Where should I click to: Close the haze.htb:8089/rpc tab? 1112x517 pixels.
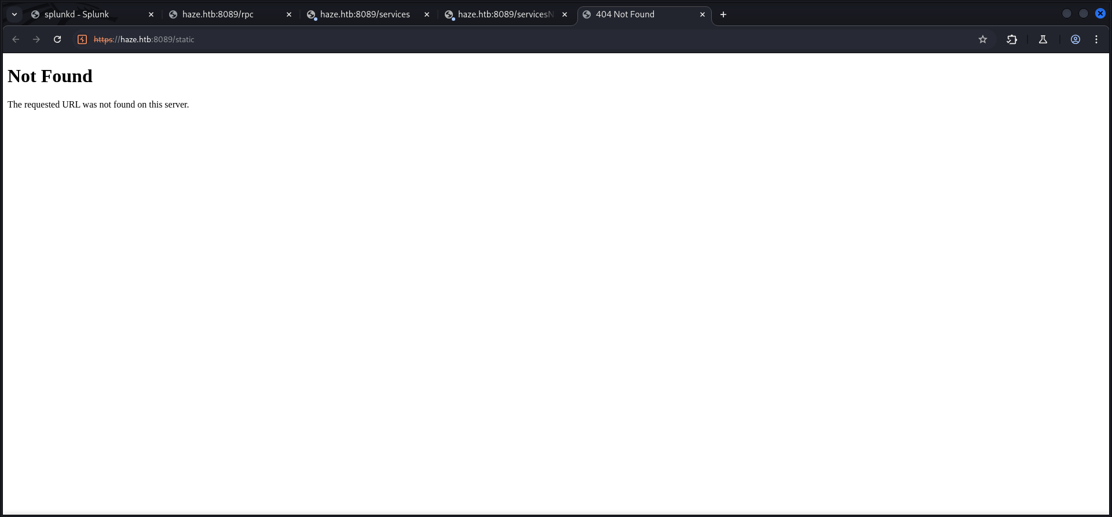tap(289, 14)
